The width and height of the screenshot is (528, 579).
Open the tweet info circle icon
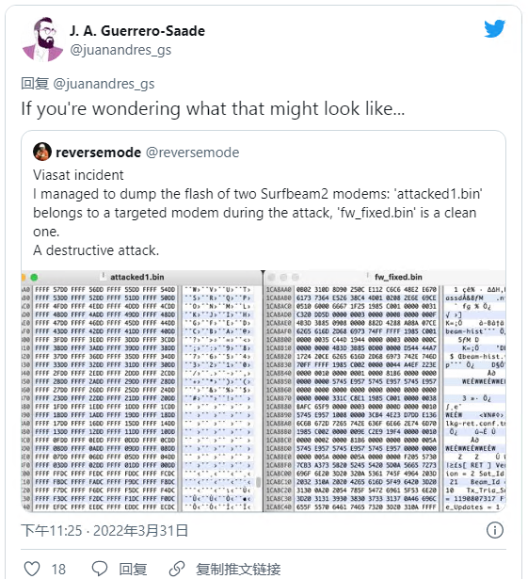click(x=494, y=530)
